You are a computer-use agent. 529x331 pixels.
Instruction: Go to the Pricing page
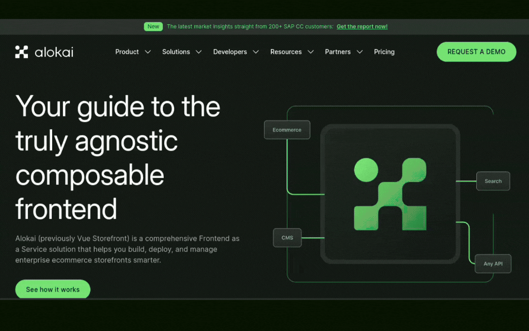click(384, 52)
